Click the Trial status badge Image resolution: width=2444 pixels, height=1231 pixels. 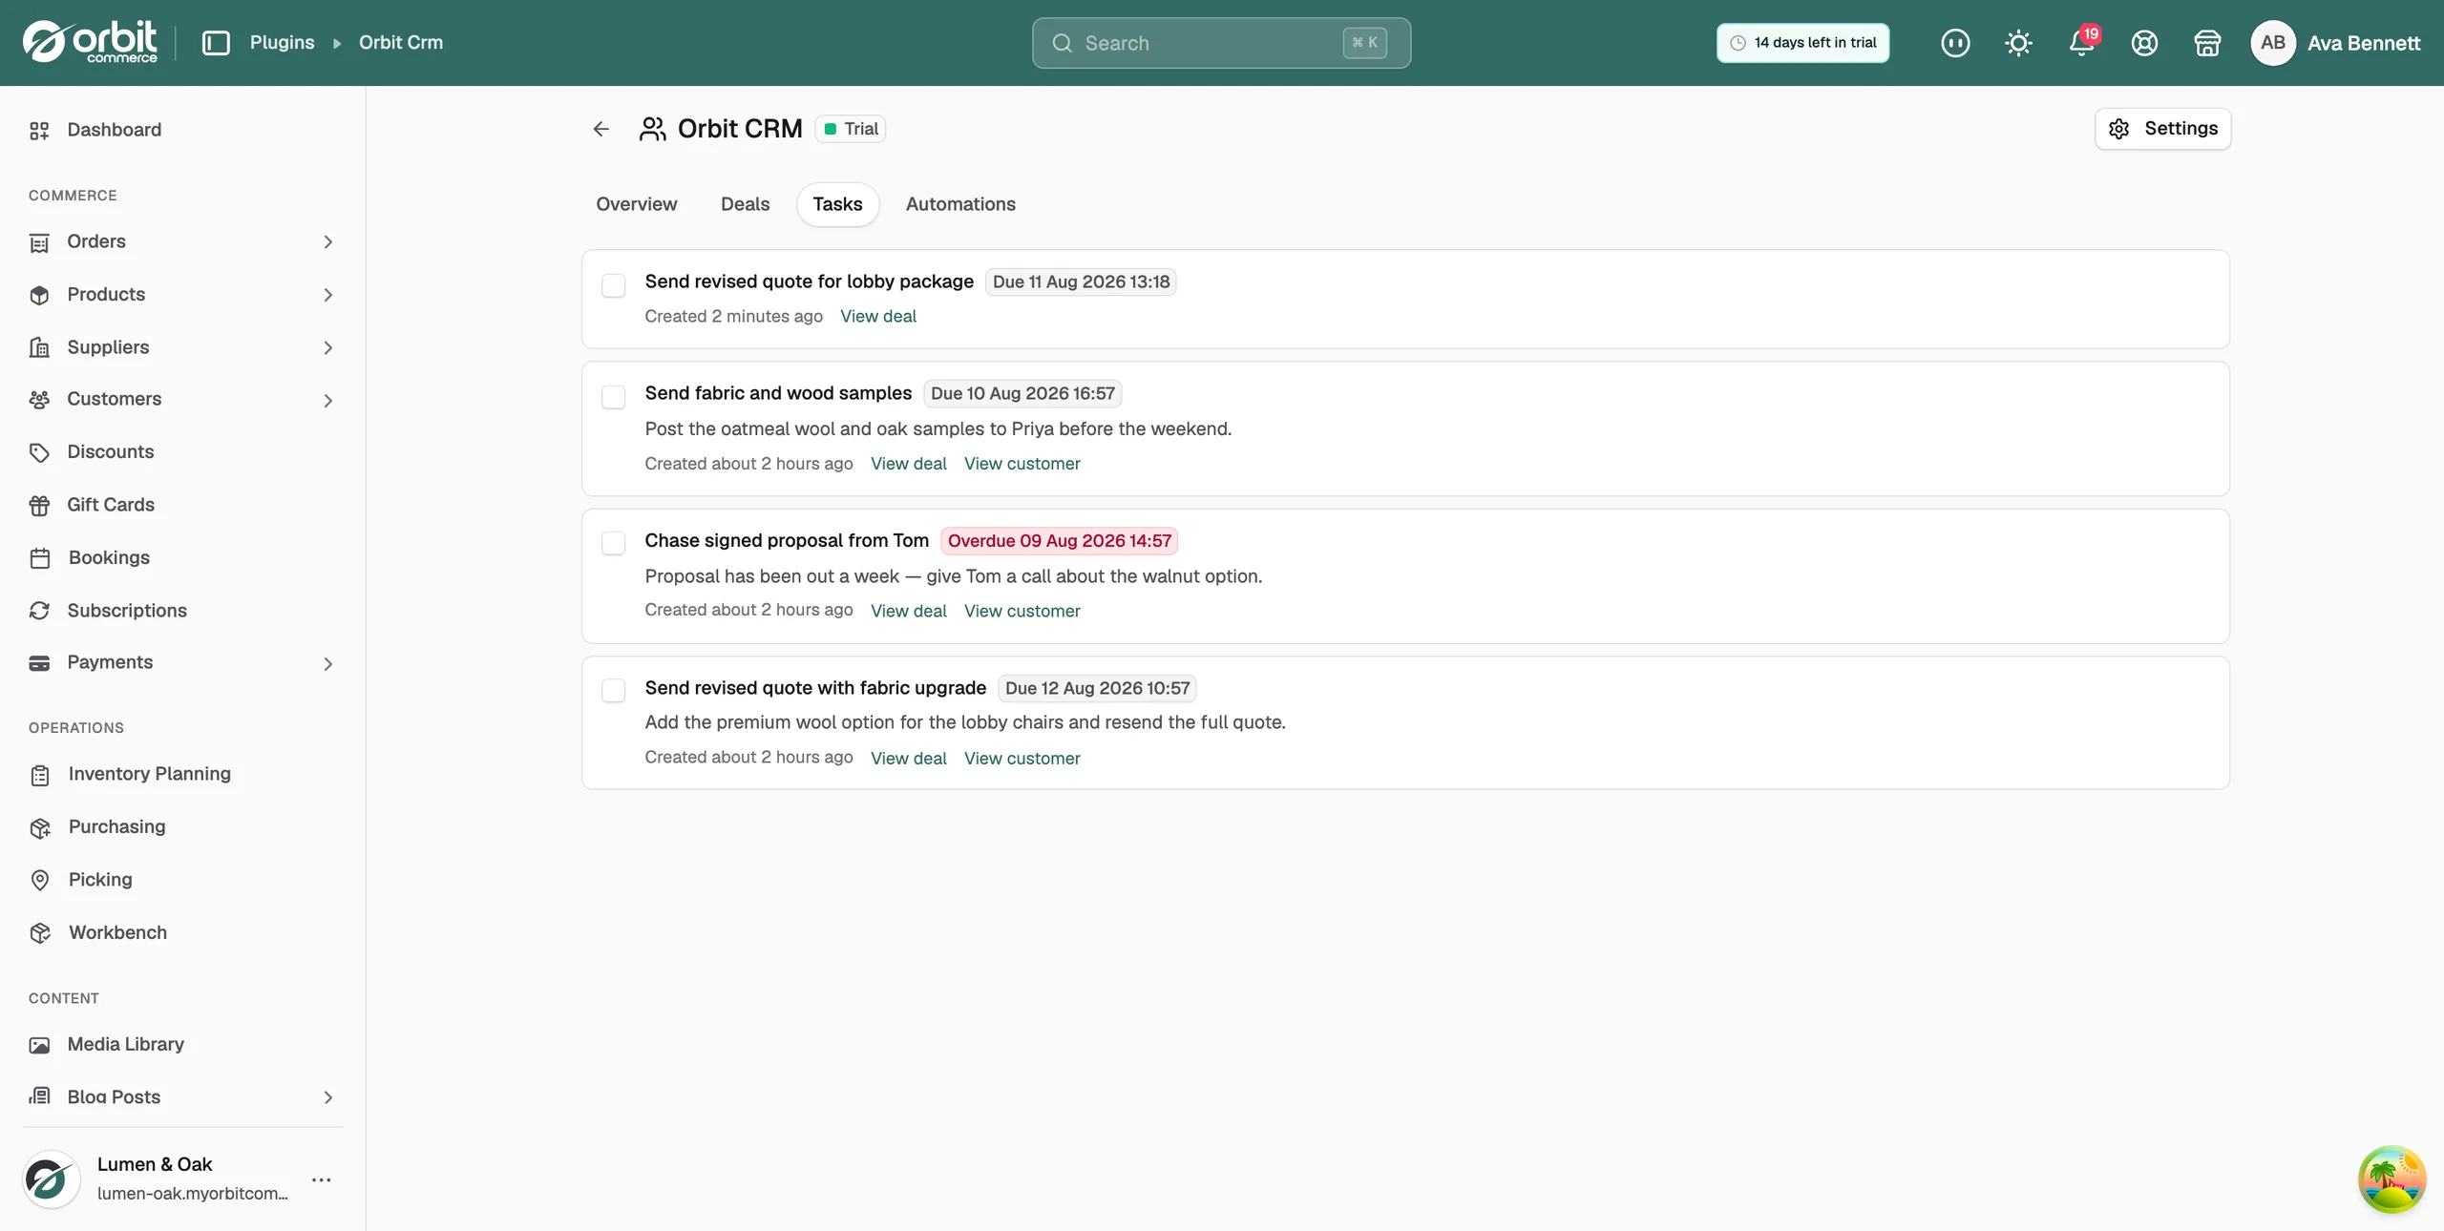pyautogui.click(x=851, y=129)
